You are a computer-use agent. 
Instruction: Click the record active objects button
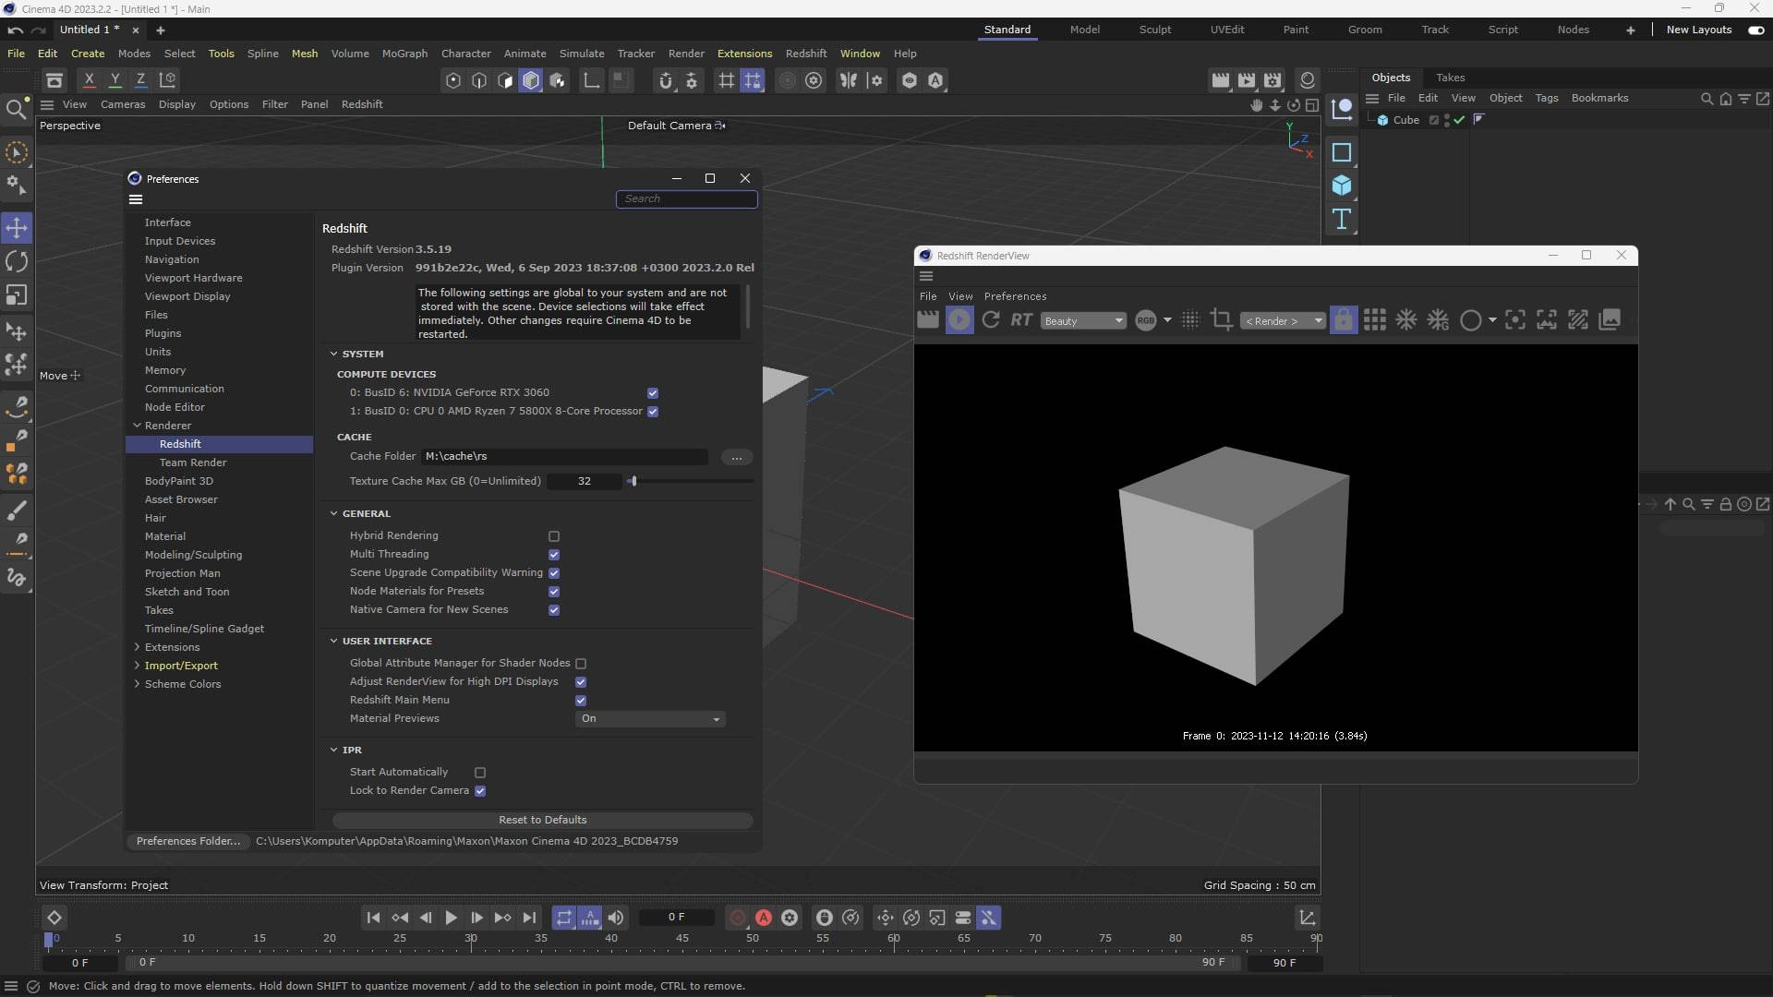pyautogui.click(x=738, y=918)
